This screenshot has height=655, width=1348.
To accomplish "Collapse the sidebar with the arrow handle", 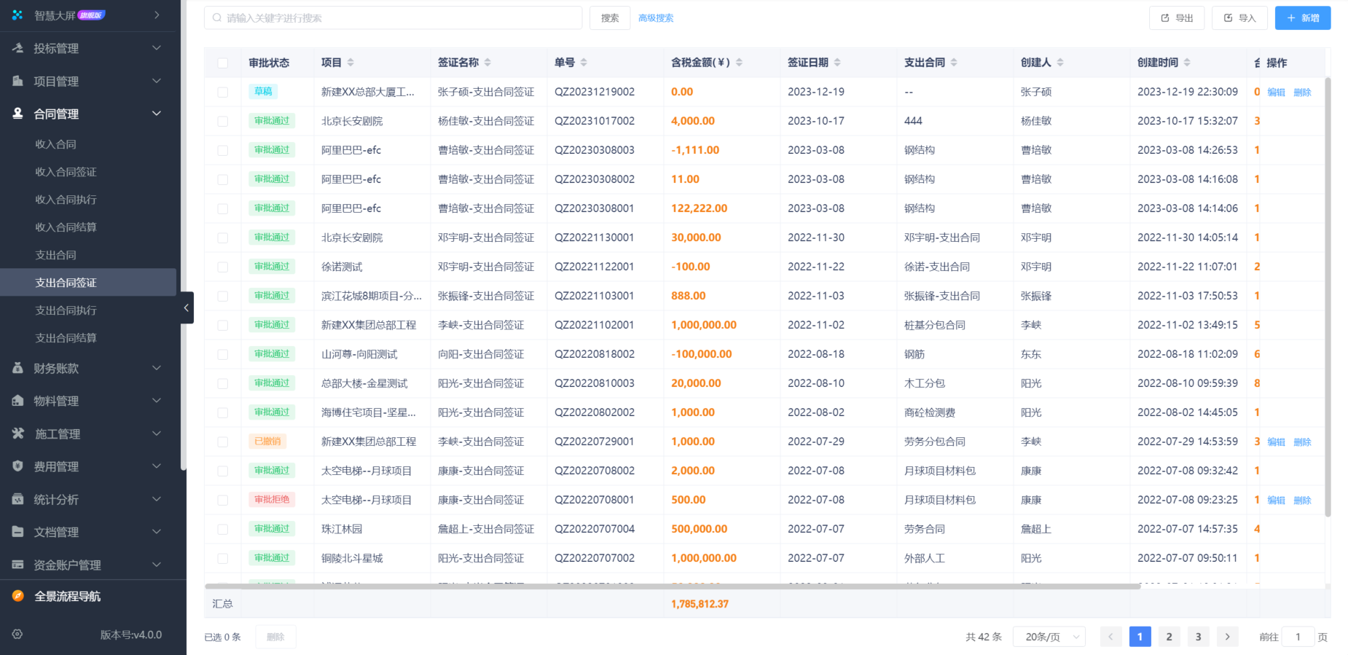I will (x=187, y=307).
